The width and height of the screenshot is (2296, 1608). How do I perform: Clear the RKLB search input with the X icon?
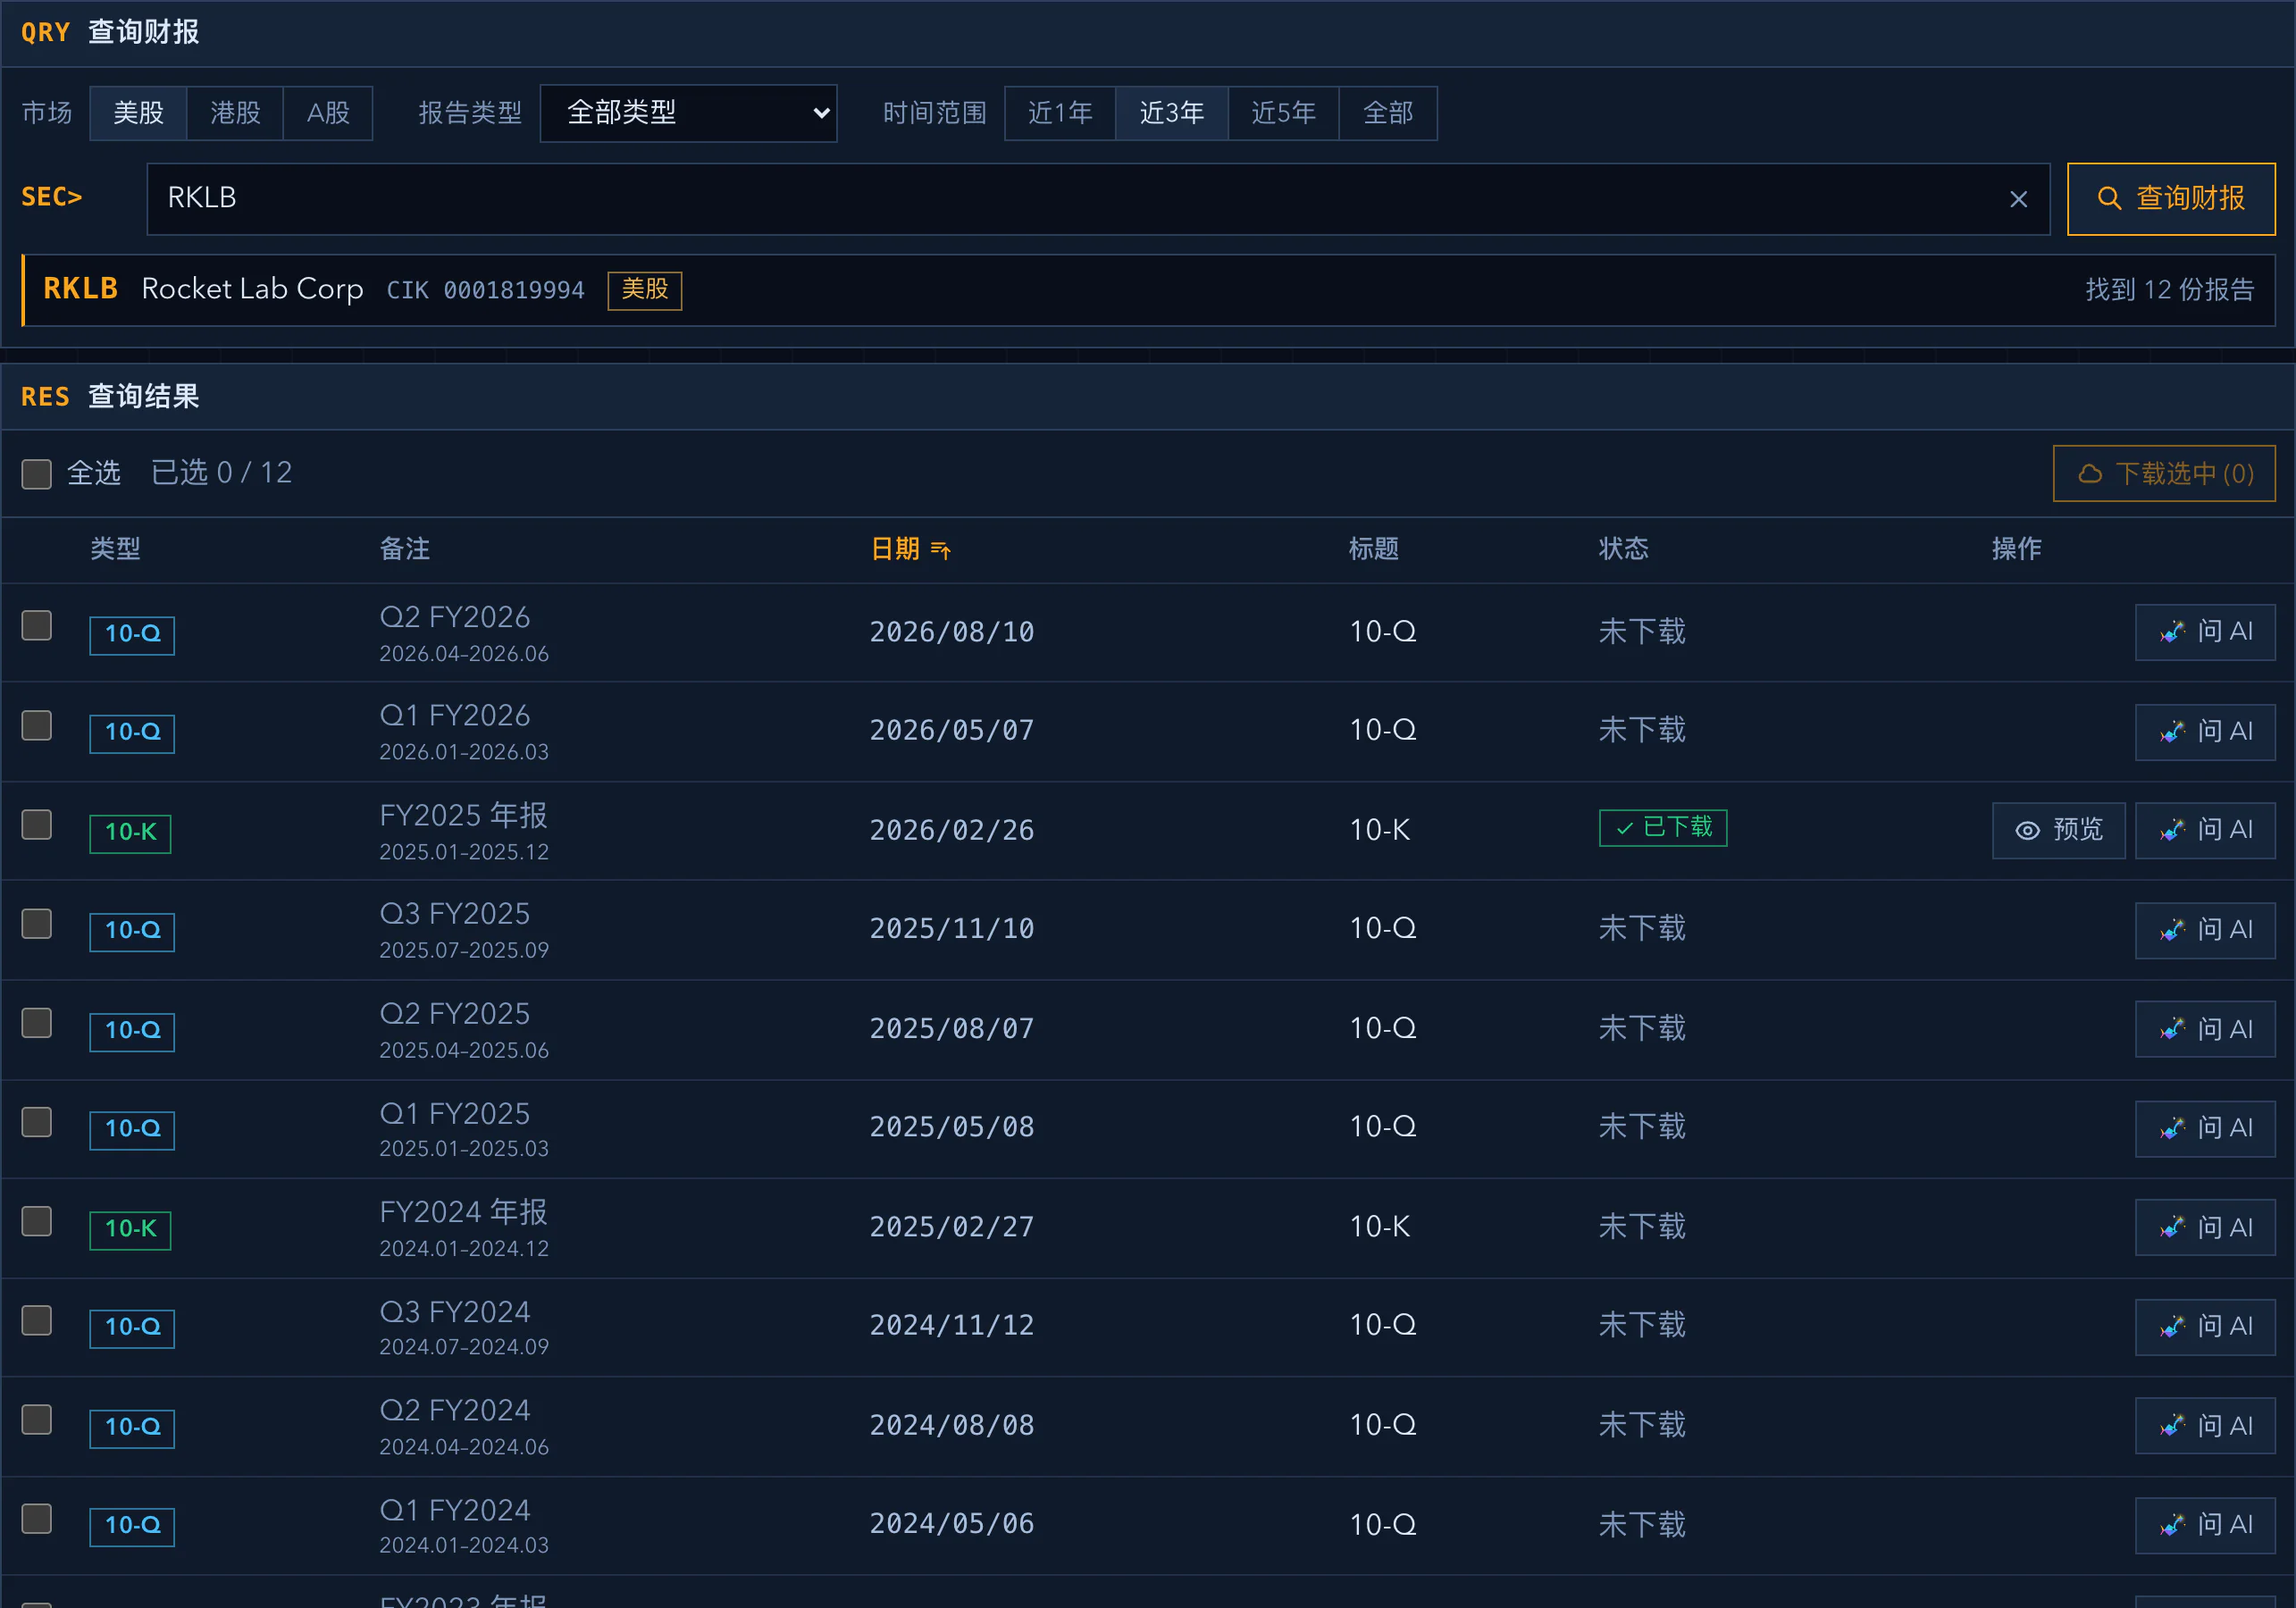click(2018, 199)
